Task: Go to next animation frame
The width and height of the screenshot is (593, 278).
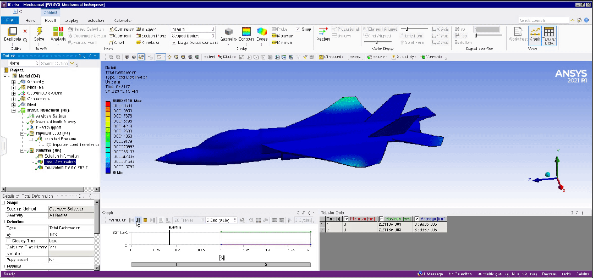Action: (152, 220)
